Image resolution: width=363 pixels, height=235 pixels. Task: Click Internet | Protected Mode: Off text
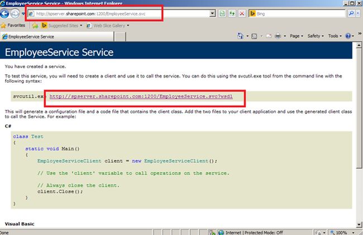tap(254, 233)
